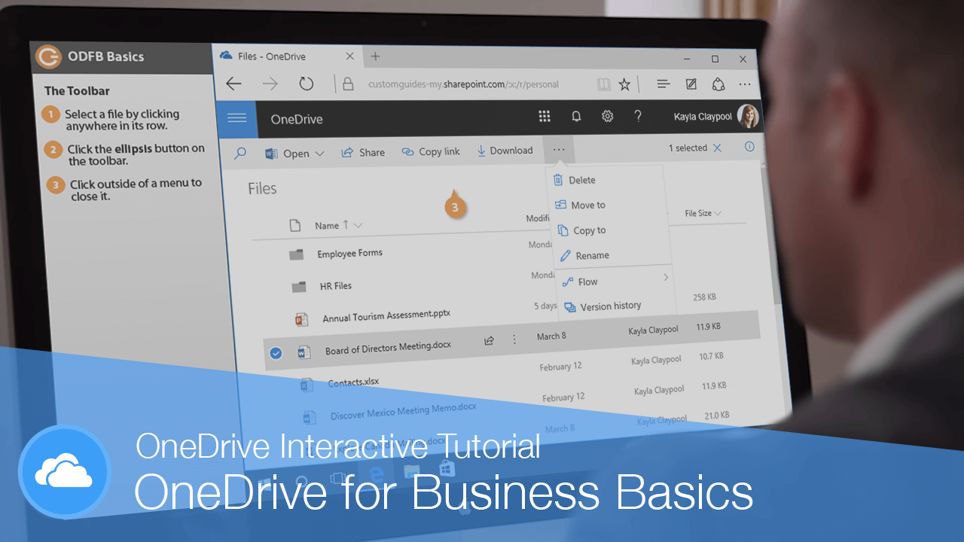Click the information icon near 1 selected

[749, 148]
